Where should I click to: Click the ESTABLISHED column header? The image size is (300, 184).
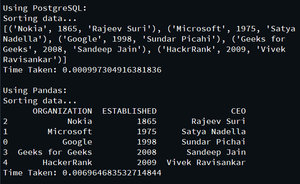[130, 111]
